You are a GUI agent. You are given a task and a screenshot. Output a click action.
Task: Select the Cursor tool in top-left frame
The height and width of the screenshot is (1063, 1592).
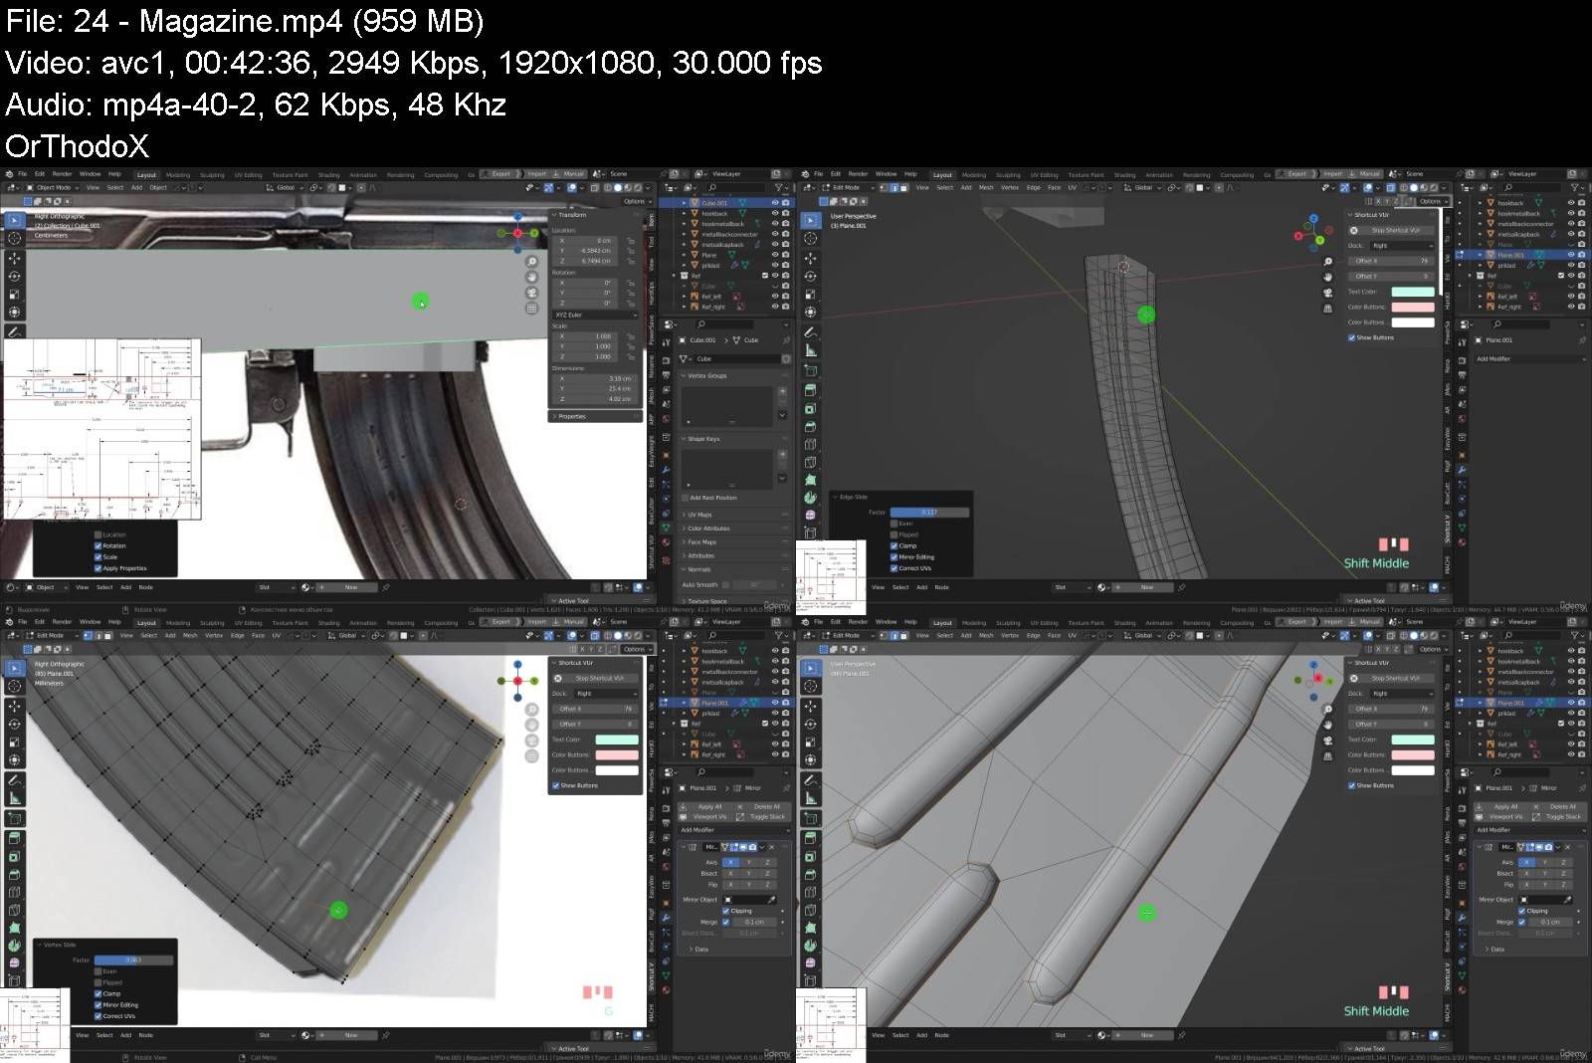(14, 239)
